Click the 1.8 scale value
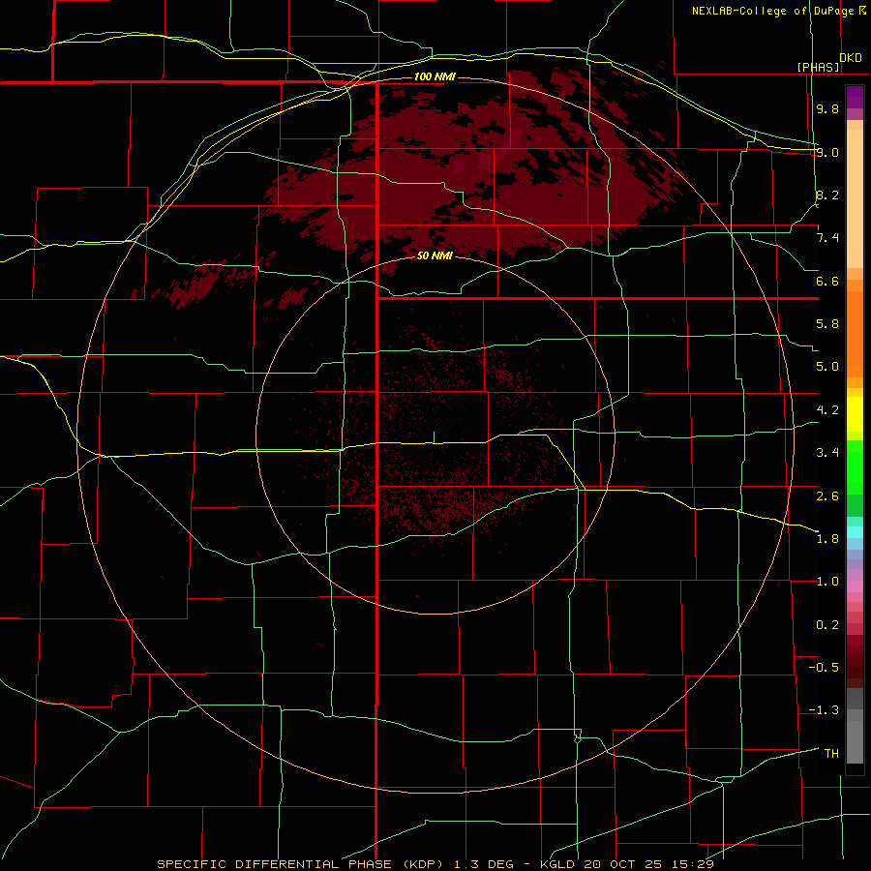871x871 pixels. (827, 539)
